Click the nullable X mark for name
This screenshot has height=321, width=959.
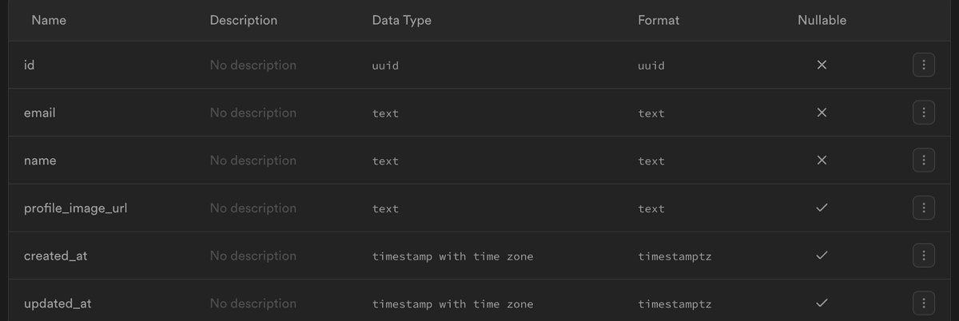[822, 160]
